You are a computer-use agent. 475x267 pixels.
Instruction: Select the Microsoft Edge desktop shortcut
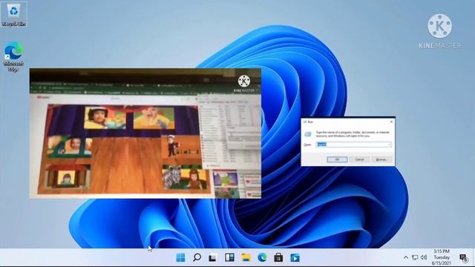[x=13, y=56]
